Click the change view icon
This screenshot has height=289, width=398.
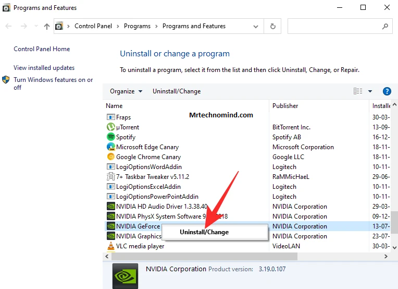point(358,91)
